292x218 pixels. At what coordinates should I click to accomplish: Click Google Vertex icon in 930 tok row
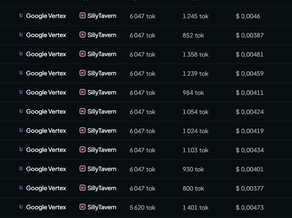[21, 168]
